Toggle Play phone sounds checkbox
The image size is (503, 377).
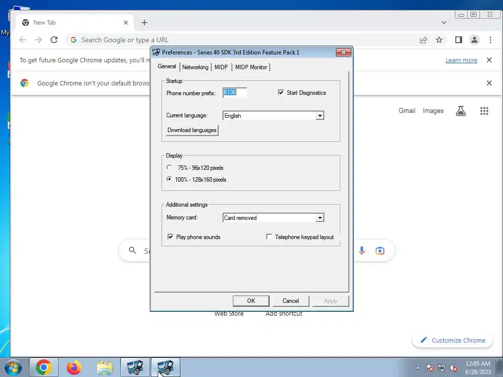pos(170,237)
